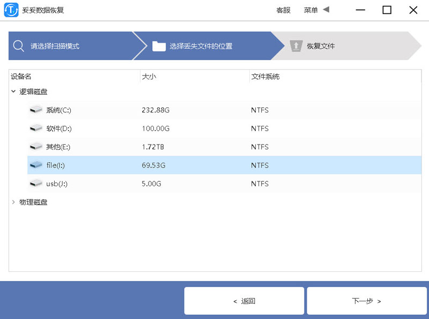This screenshot has width=429, height=319.
Task: Sort by the 设备名 column header
Action: click(75, 77)
